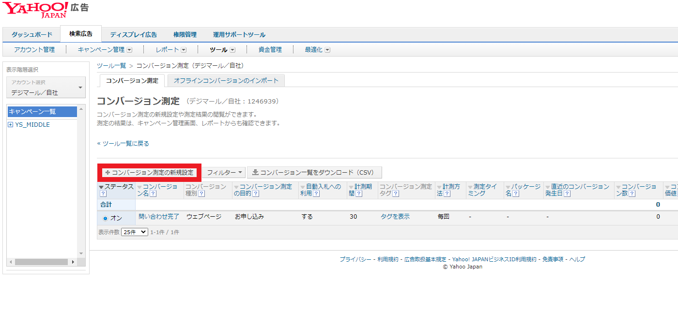The width and height of the screenshot is (678, 313).
Task: Select the オン status radio button
Action: tap(106, 218)
